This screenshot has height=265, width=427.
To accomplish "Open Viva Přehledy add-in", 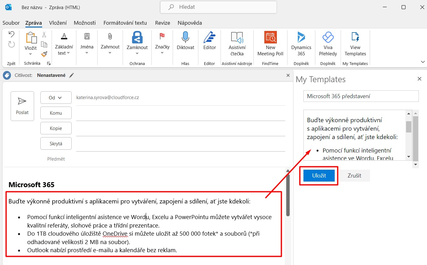I will click(328, 44).
